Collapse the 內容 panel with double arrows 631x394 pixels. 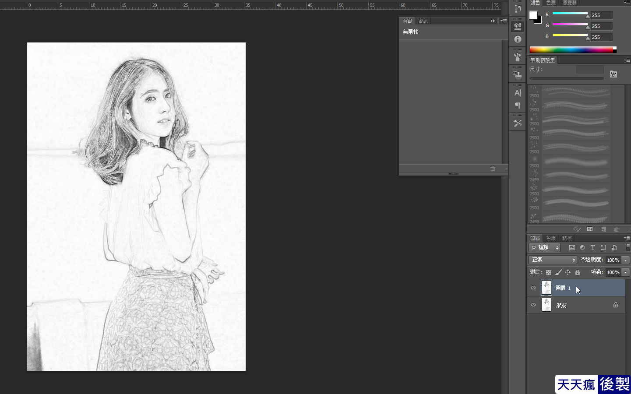click(x=493, y=21)
